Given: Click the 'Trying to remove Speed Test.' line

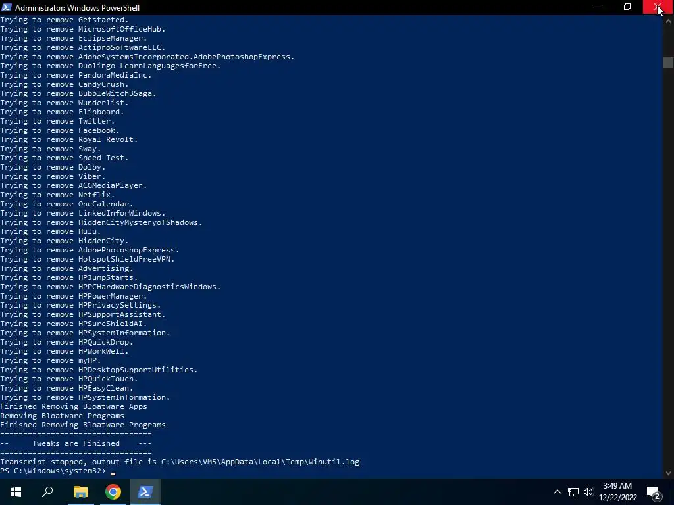Looking at the screenshot, I should click(64, 158).
